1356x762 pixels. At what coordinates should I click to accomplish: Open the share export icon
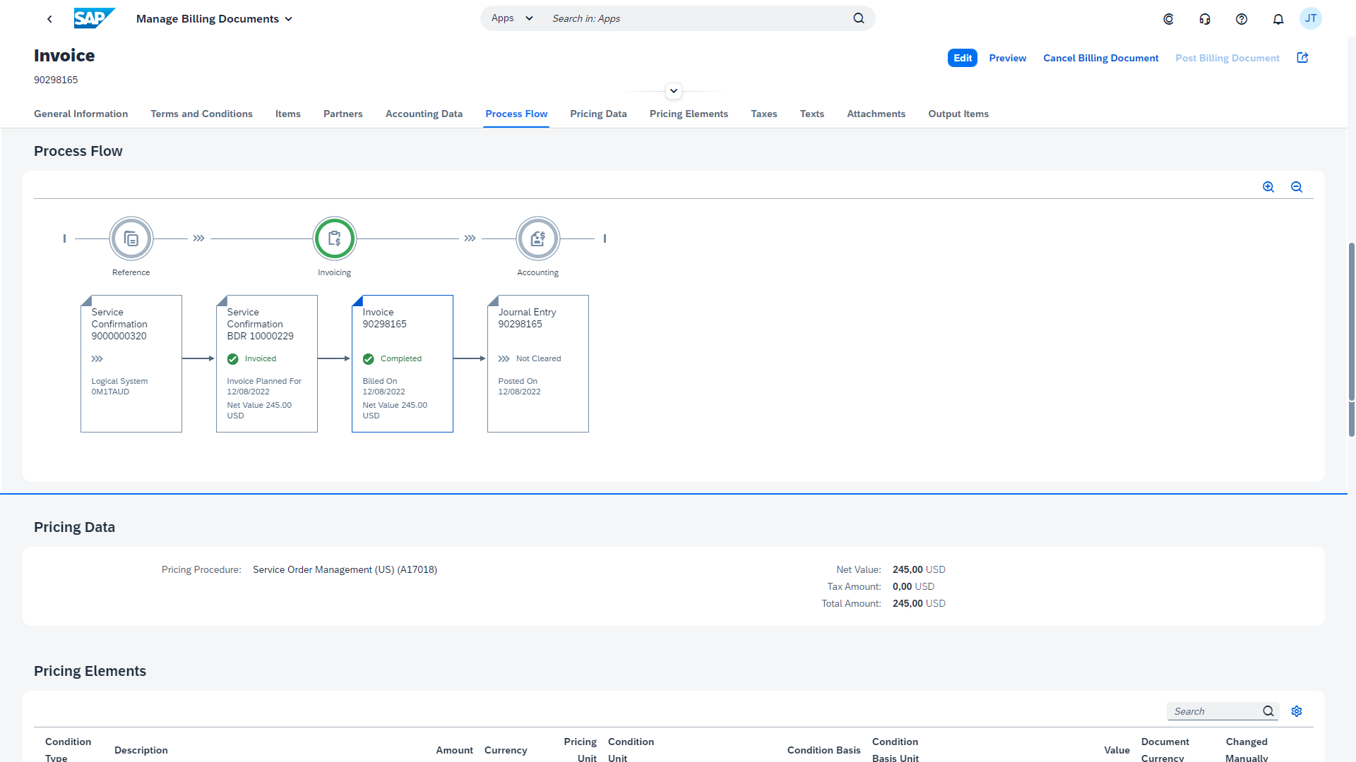pos(1303,58)
